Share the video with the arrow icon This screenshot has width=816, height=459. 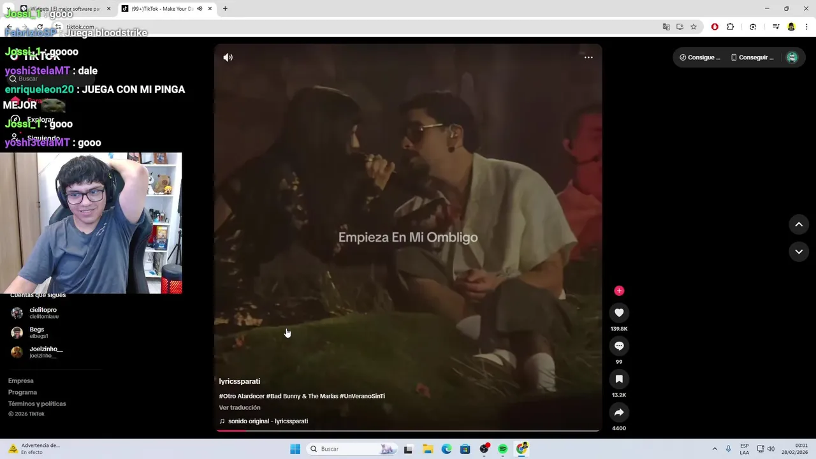coord(619,412)
